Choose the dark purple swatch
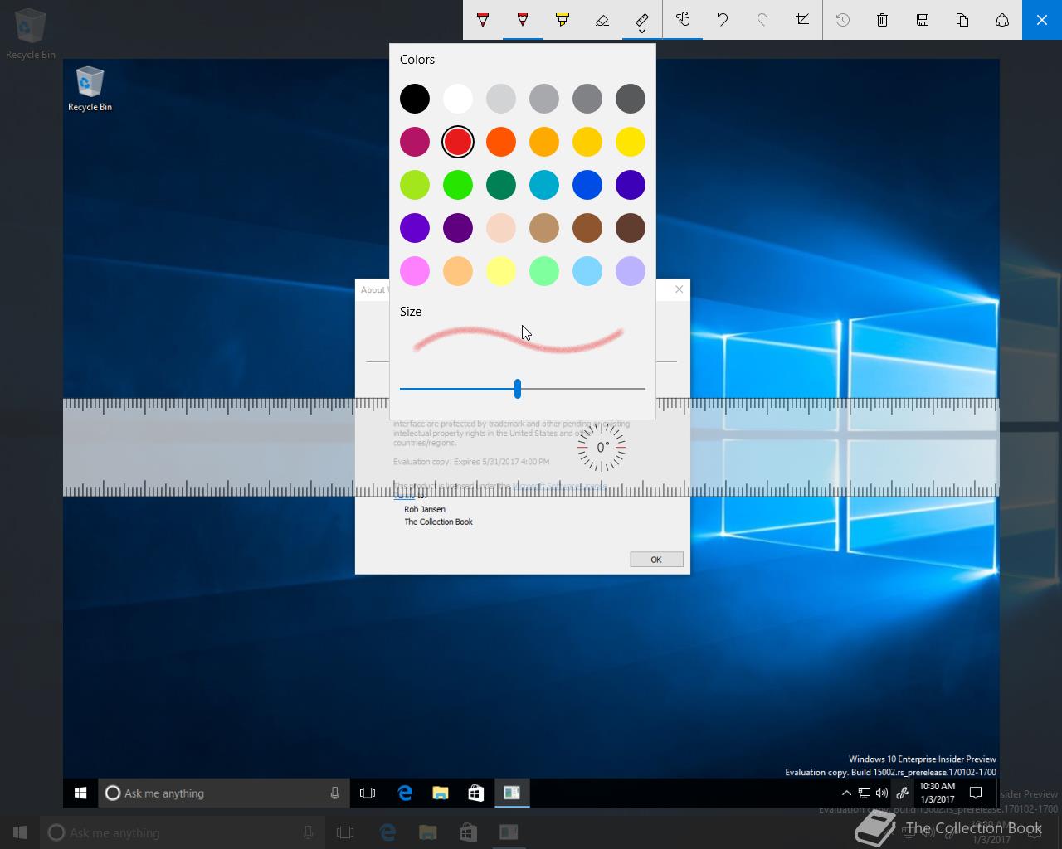The image size is (1062, 849). click(458, 228)
